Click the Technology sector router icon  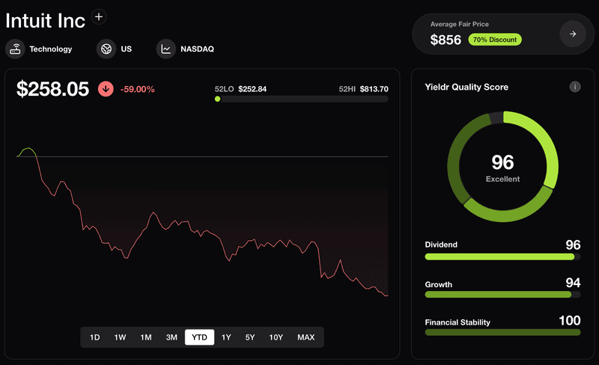[15, 49]
